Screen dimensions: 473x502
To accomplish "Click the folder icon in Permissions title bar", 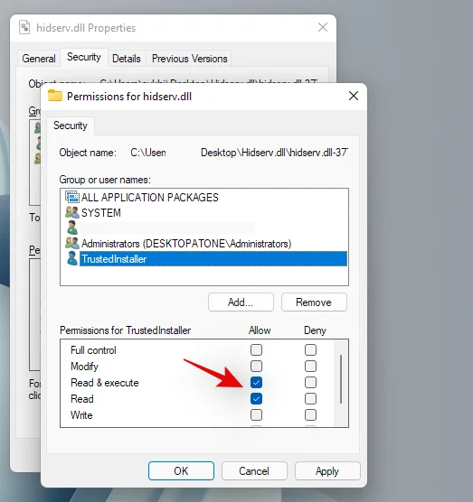I will click(55, 96).
